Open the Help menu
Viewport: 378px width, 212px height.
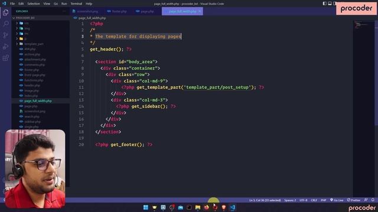(x=89, y=4)
